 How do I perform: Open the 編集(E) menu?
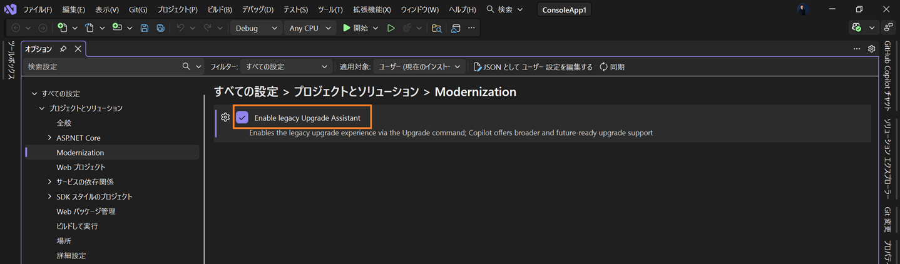coord(73,9)
